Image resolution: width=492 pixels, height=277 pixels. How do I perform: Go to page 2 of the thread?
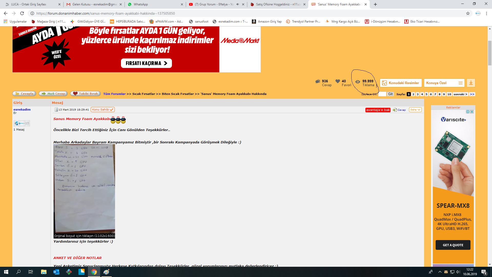click(x=413, y=94)
